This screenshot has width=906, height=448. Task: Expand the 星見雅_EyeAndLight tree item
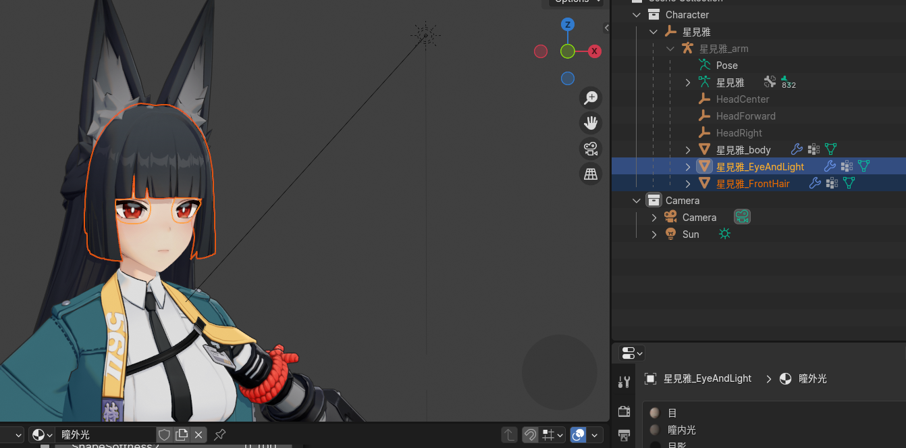click(688, 167)
